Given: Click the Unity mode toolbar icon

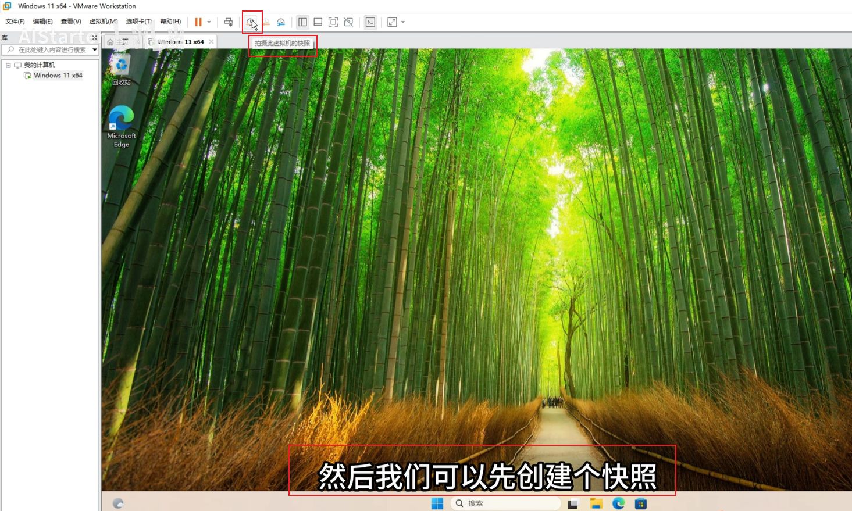Looking at the screenshot, I should click(348, 22).
